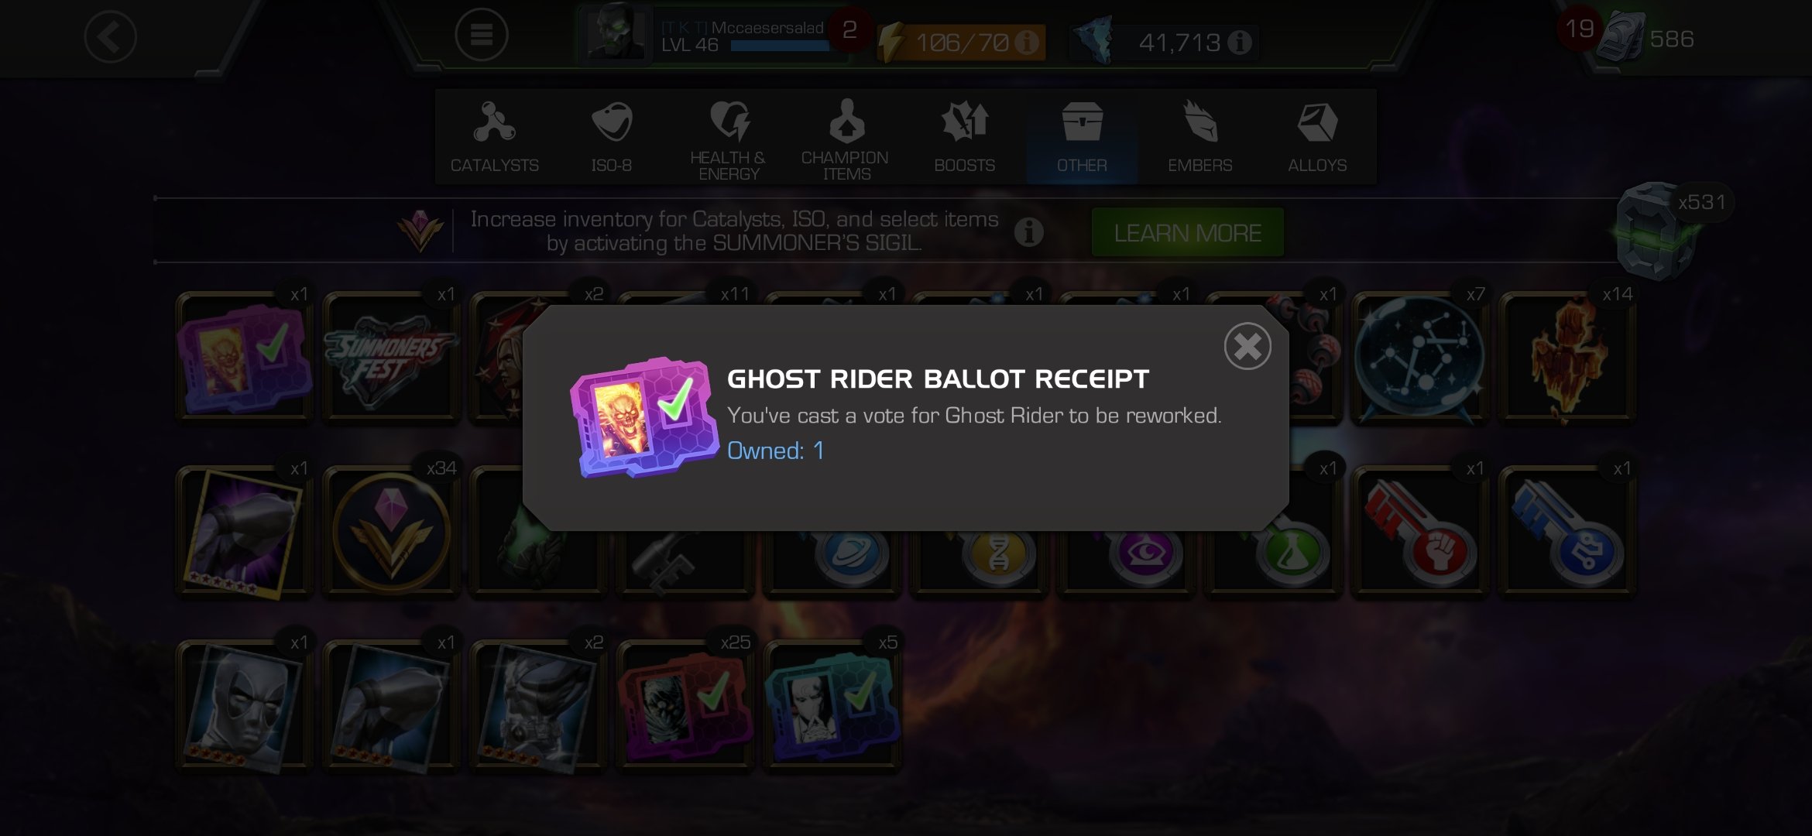The height and width of the screenshot is (836, 1812).
Task: Switch to the Boosts tab
Action: [x=964, y=137]
